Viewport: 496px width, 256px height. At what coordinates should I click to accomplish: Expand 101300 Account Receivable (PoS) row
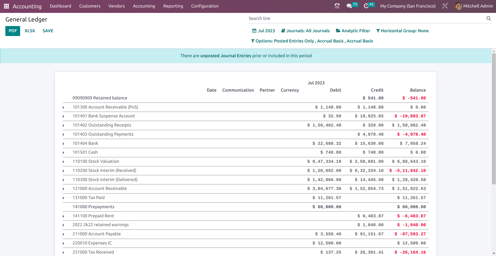pyautogui.click(x=64, y=107)
